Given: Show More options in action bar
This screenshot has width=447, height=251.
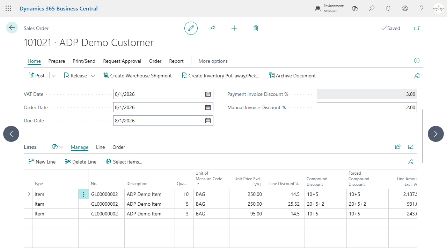Looking at the screenshot, I should [213, 61].
